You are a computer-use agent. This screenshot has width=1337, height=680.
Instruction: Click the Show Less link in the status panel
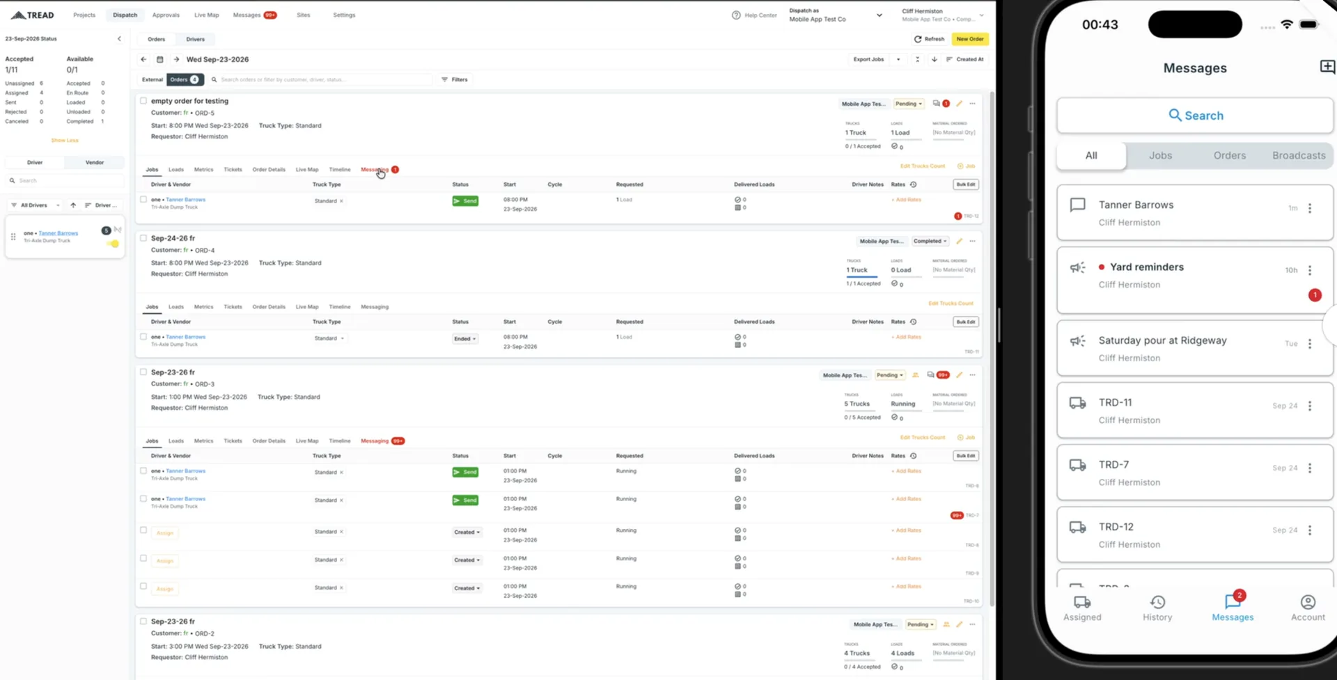pyautogui.click(x=65, y=141)
